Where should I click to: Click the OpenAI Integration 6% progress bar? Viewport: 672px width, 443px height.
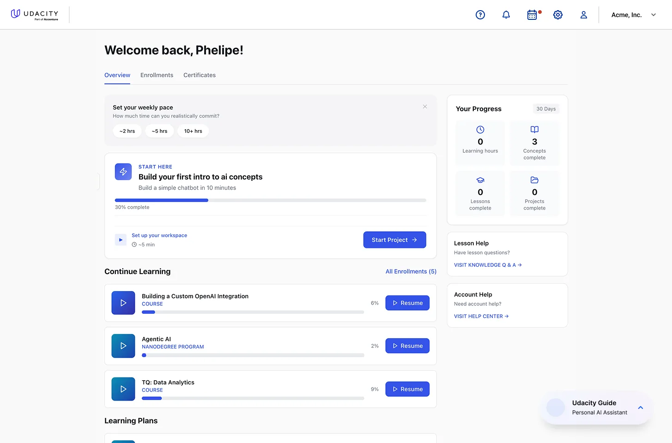pos(253,312)
